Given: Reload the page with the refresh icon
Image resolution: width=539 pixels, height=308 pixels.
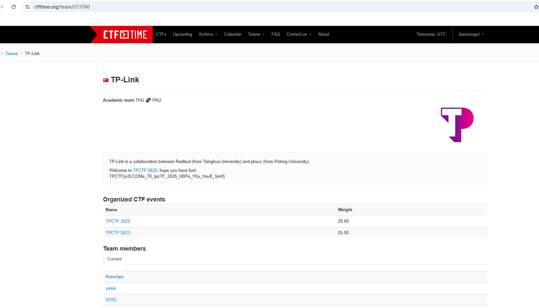Looking at the screenshot, I should click(13, 7).
